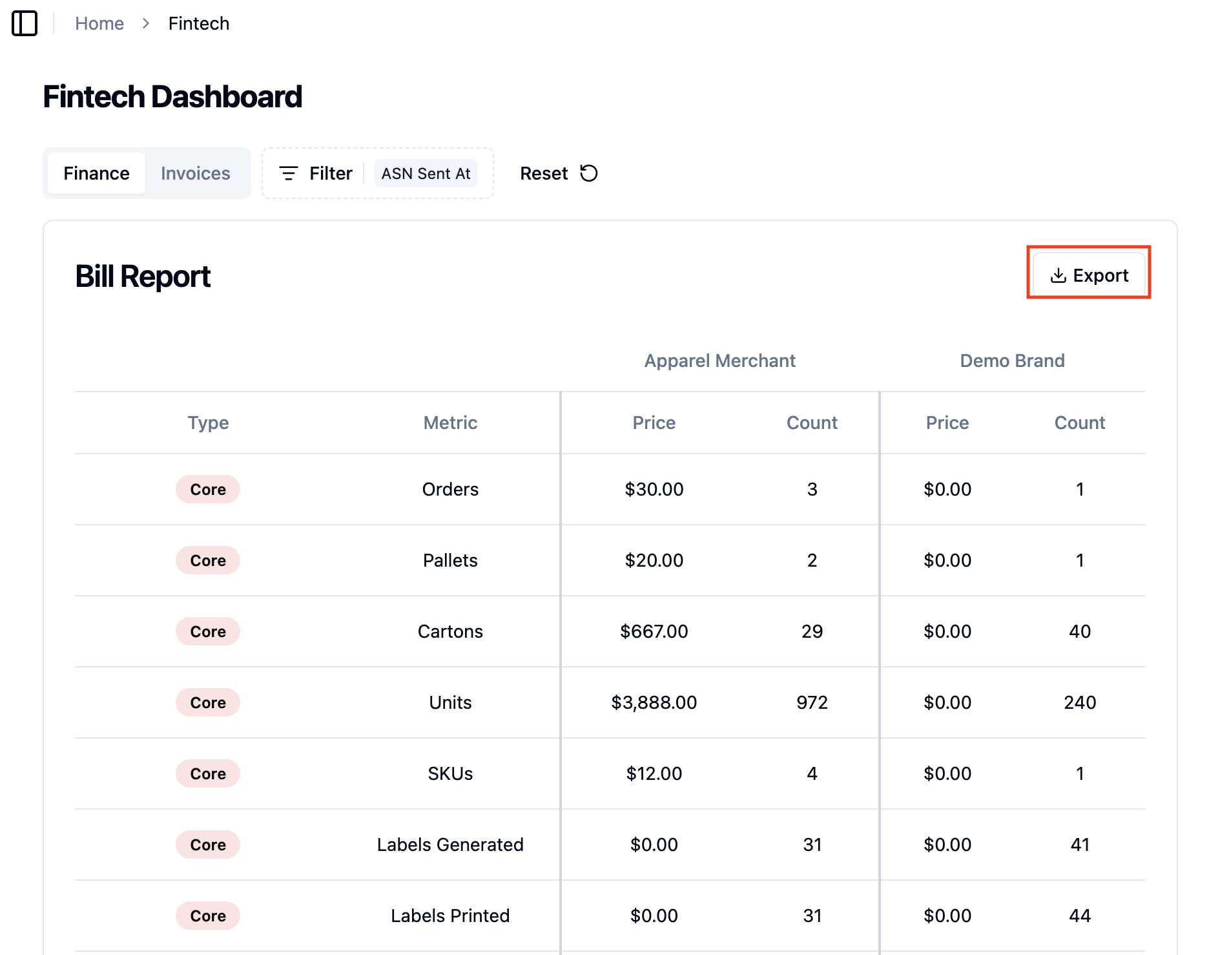Click the Reset rotate arrow icon
This screenshot has height=955, width=1209.
click(589, 173)
